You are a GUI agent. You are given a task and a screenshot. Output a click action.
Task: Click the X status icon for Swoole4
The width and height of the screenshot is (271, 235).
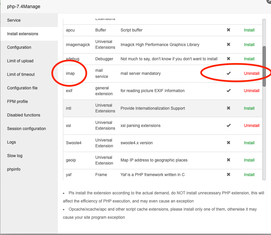click(x=228, y=143)
